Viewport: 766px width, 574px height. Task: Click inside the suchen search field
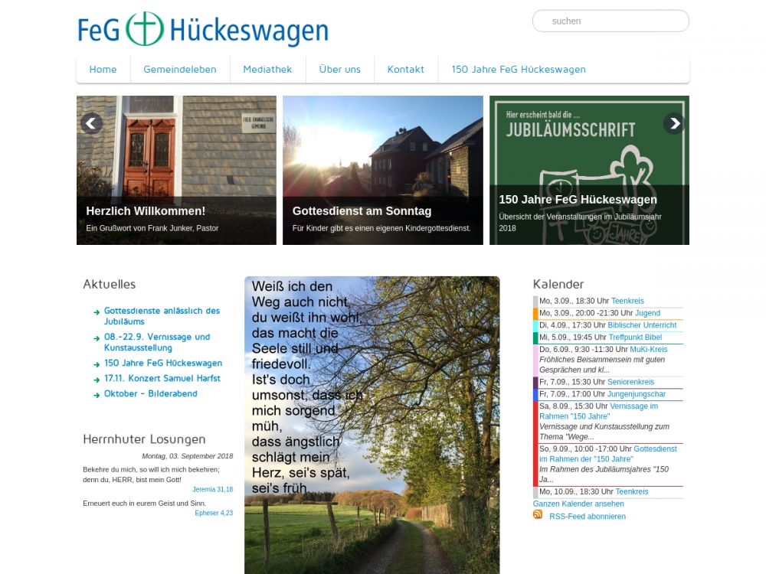click(611, 21)
